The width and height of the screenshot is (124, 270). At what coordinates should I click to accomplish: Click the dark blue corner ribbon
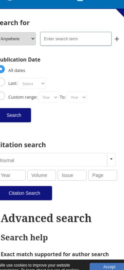tap(121, 12)
